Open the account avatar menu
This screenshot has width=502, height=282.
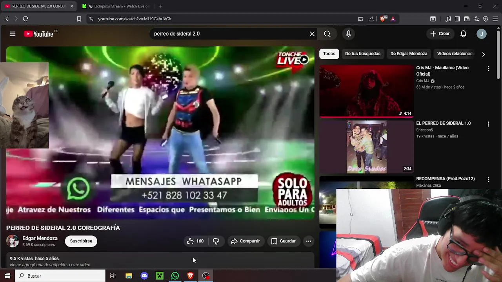(x=482, y=34)
